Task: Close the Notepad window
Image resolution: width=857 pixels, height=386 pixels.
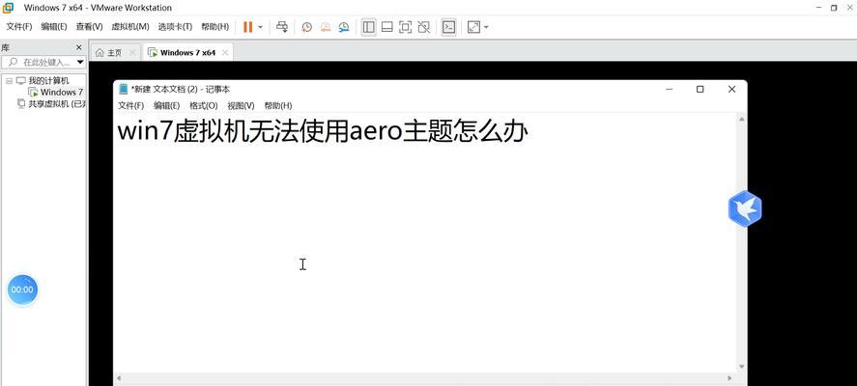Action: point(731,89)
